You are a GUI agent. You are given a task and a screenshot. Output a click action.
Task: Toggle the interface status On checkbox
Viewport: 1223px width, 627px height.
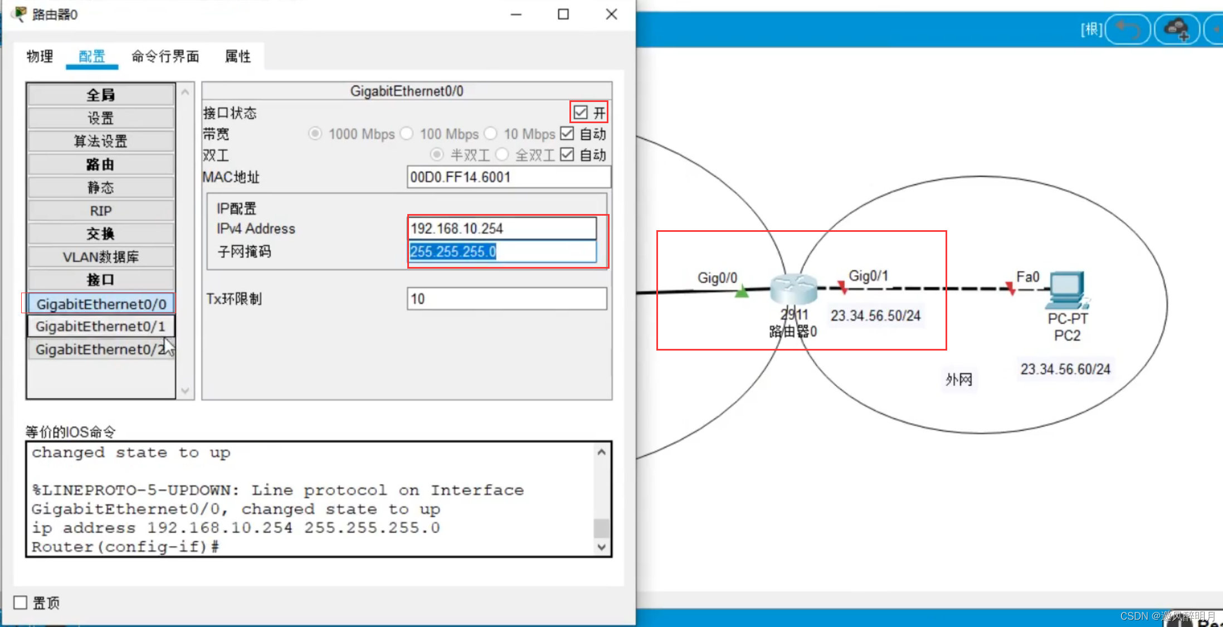581,113
